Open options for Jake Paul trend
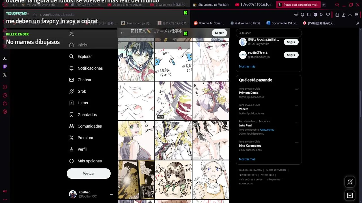362x203 pixels. coord(297,122)
